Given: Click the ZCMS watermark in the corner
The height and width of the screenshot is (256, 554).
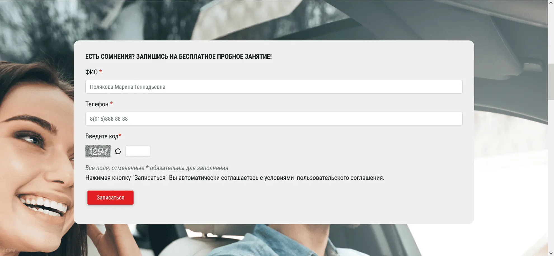Looking at the screenshot, I should (x=9, y=250).
